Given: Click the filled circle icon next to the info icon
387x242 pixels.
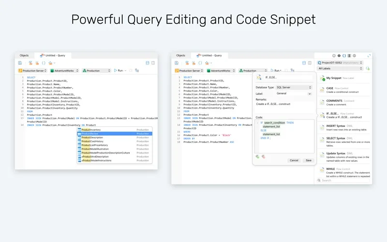Looking at the screenshot, I should tap(339, 56).
